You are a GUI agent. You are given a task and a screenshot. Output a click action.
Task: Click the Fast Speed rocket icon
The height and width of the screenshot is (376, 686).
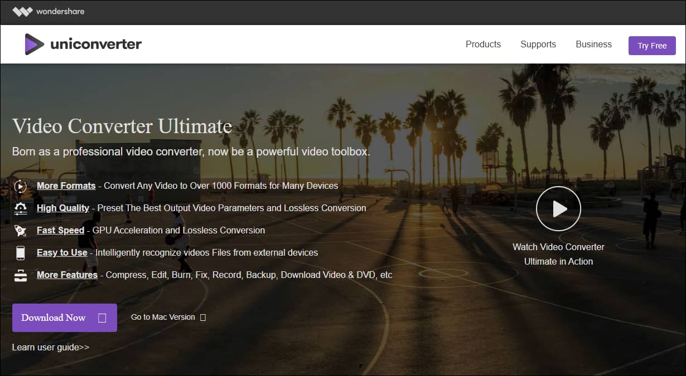(21, 231)
